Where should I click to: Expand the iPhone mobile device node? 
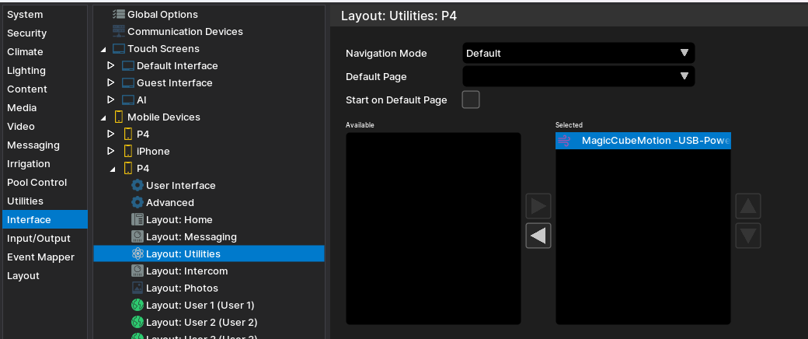(x=111, y=152)
